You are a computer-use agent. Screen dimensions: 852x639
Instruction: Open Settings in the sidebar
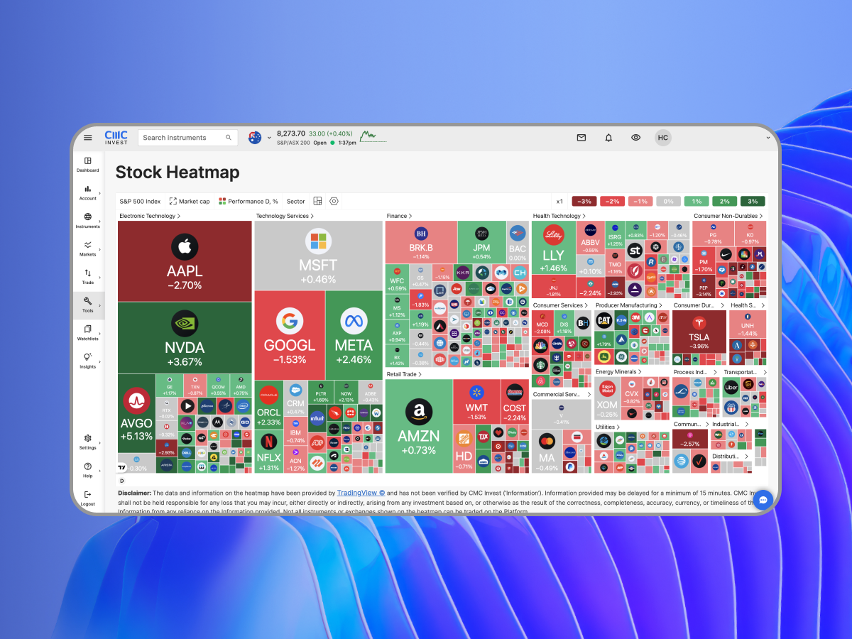pyautogui.click(x=88, y=442)
